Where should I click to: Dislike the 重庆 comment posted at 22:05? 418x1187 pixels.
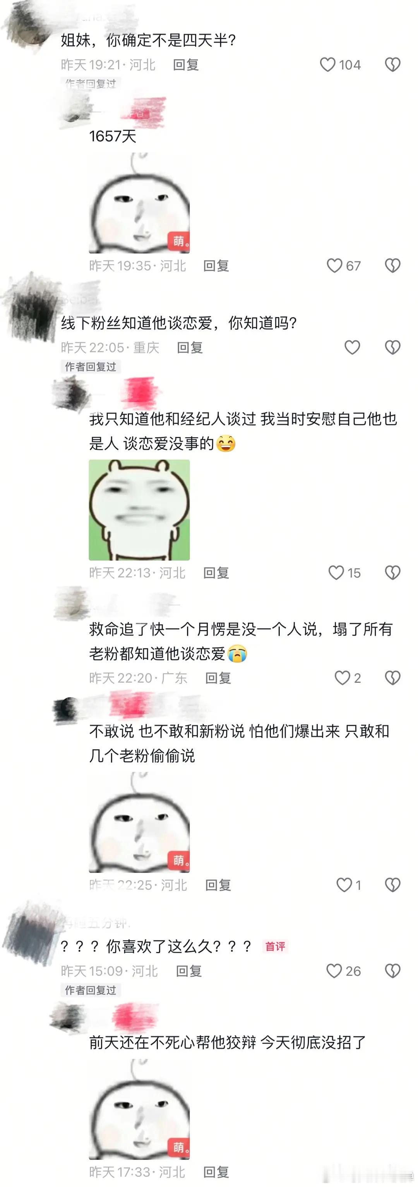point(393,347)
